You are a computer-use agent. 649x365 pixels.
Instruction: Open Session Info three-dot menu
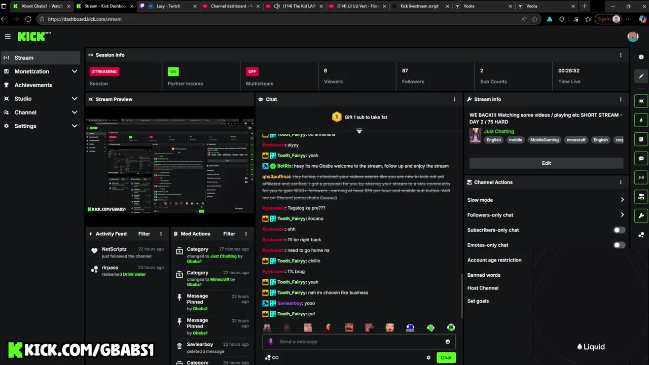[x=621, y=55]
